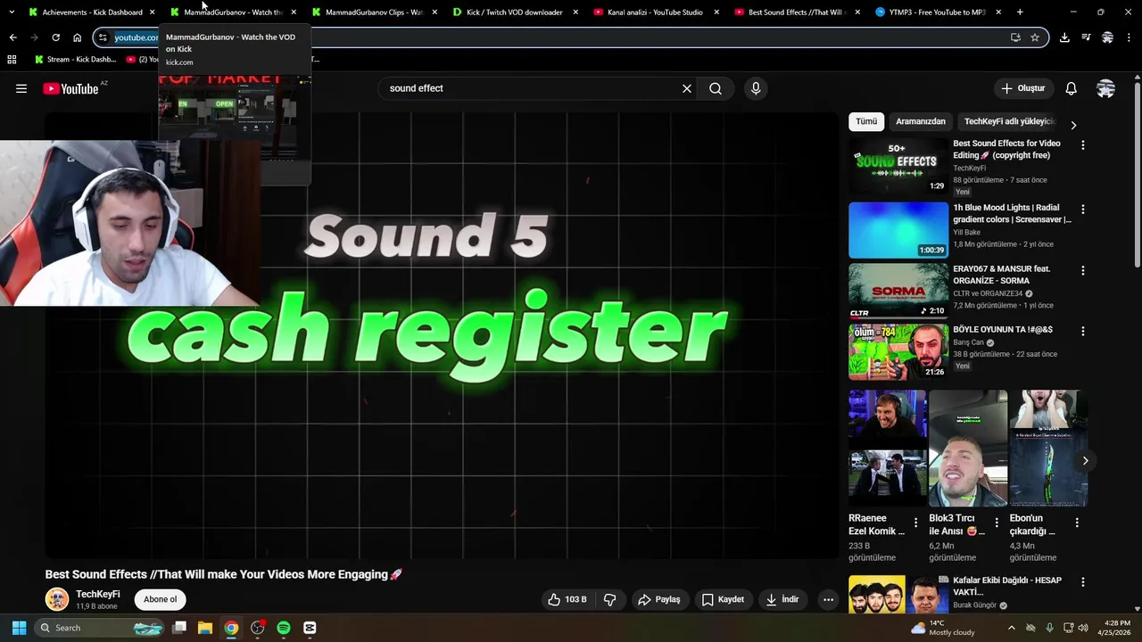Play ERAY067 & MANSUR SORMA video
Viewport: 1142px width, 642px height.
[898, 291]
